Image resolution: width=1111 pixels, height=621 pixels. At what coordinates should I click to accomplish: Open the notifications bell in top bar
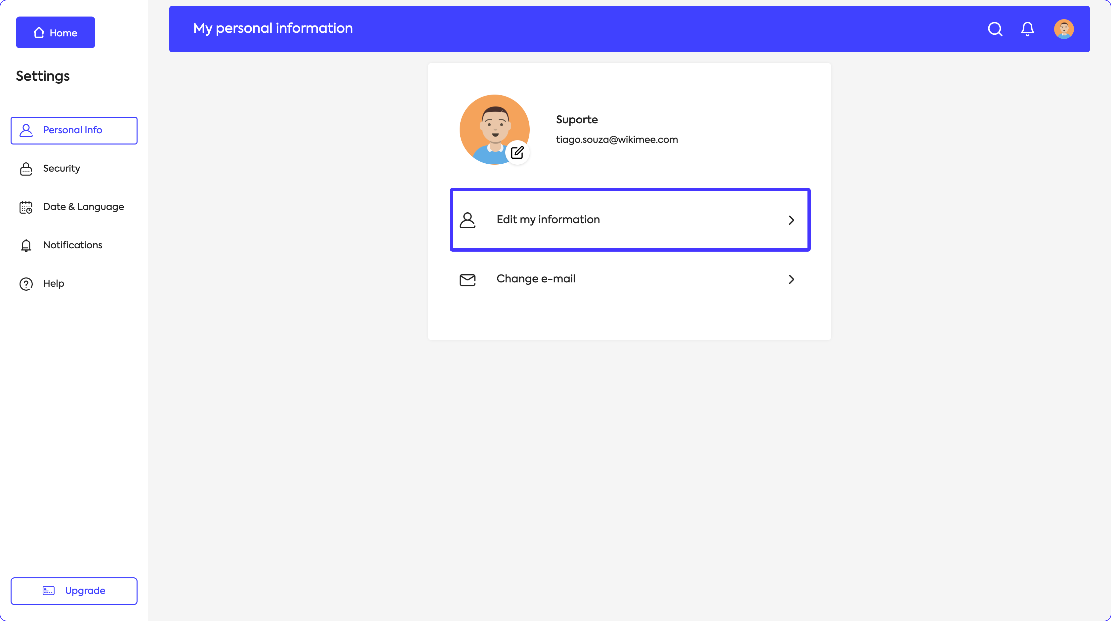(1027, 29)
